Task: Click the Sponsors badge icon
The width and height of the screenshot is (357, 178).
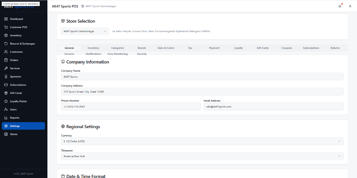Action: (x=6, y=76)
